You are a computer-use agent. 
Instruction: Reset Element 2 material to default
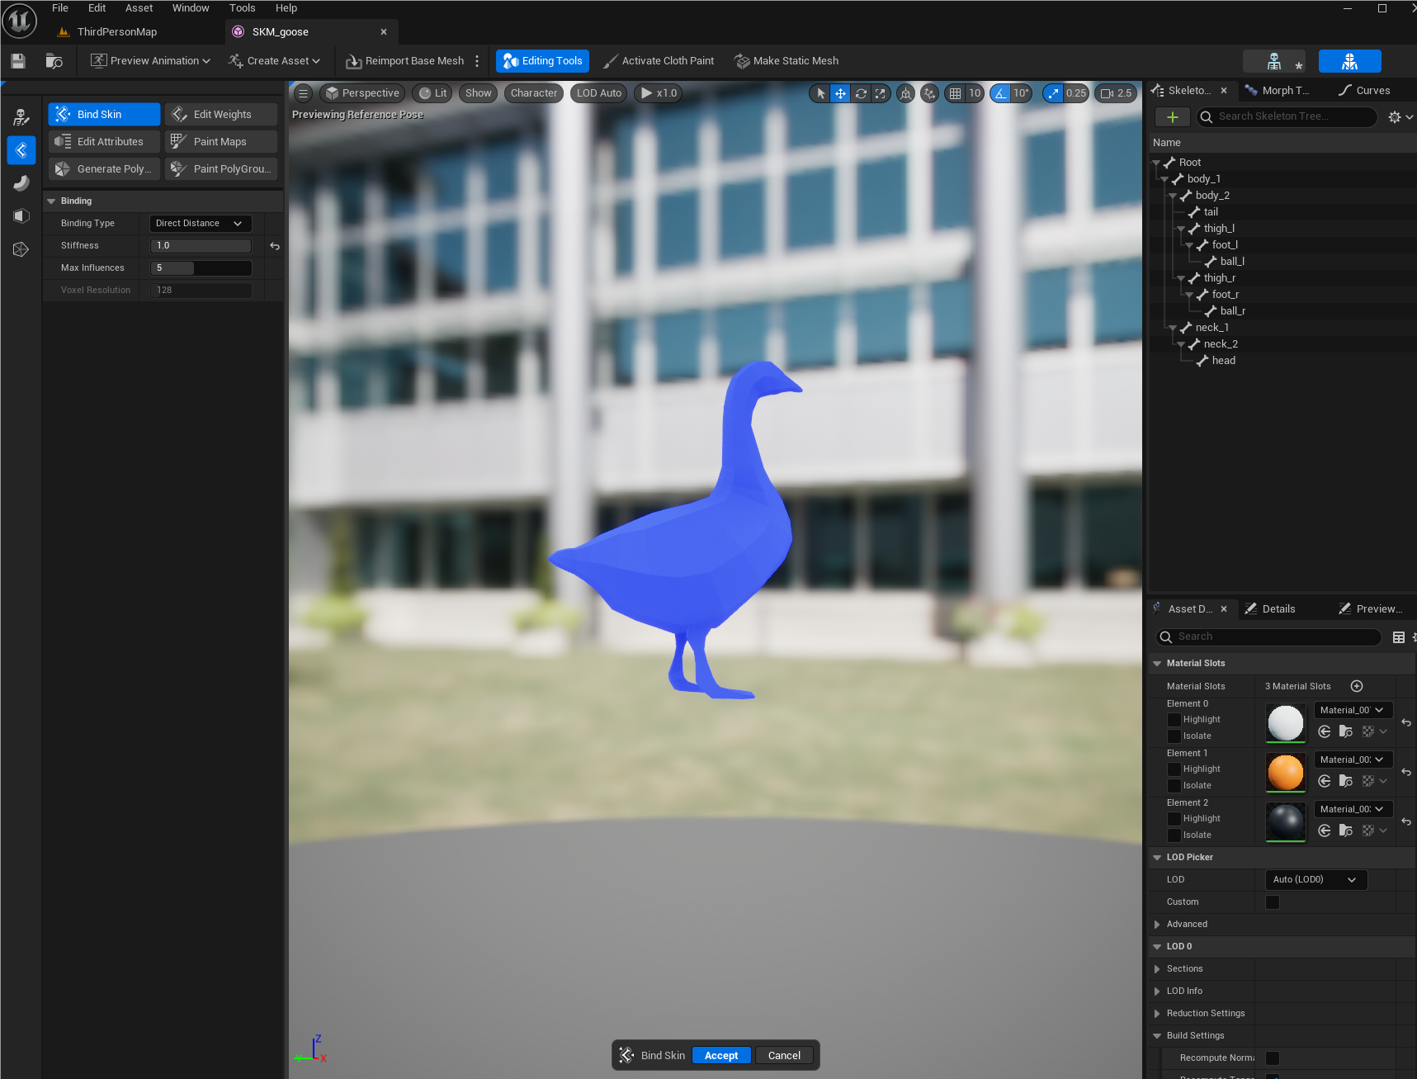coord(1406,821)
